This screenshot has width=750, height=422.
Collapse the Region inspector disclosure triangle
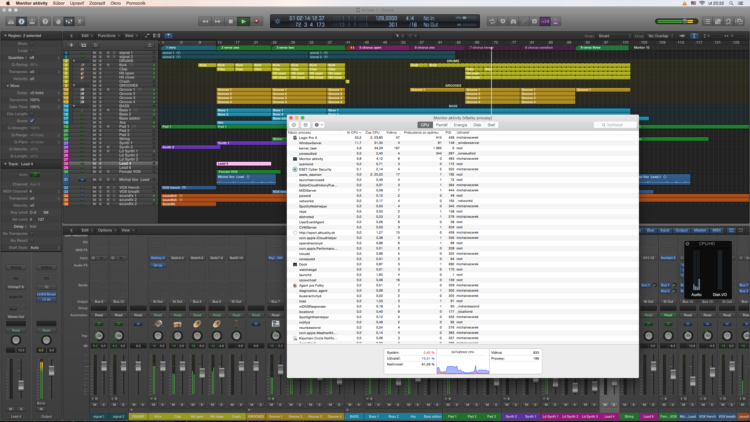[x=5, y=35]
